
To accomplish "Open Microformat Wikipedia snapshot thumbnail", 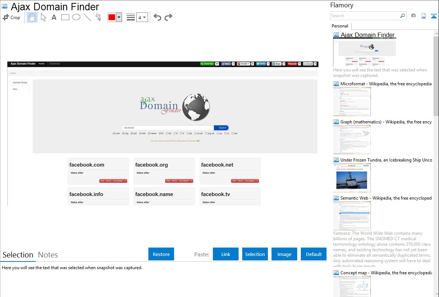I will (352, 101).
